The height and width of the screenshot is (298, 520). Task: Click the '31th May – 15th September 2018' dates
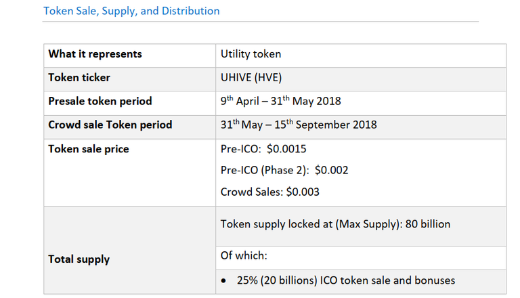tap(299, 125)
